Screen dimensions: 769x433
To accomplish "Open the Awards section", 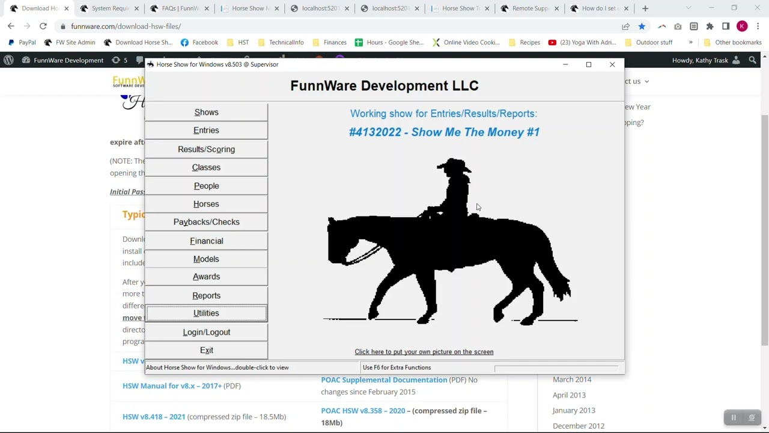I will 206,277.
